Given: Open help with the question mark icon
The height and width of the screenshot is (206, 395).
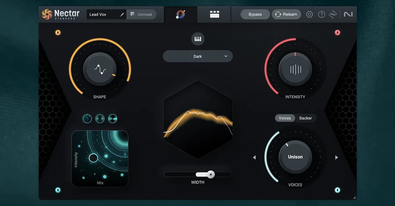Looking at the screenshot, I should [x=321, y=14].
